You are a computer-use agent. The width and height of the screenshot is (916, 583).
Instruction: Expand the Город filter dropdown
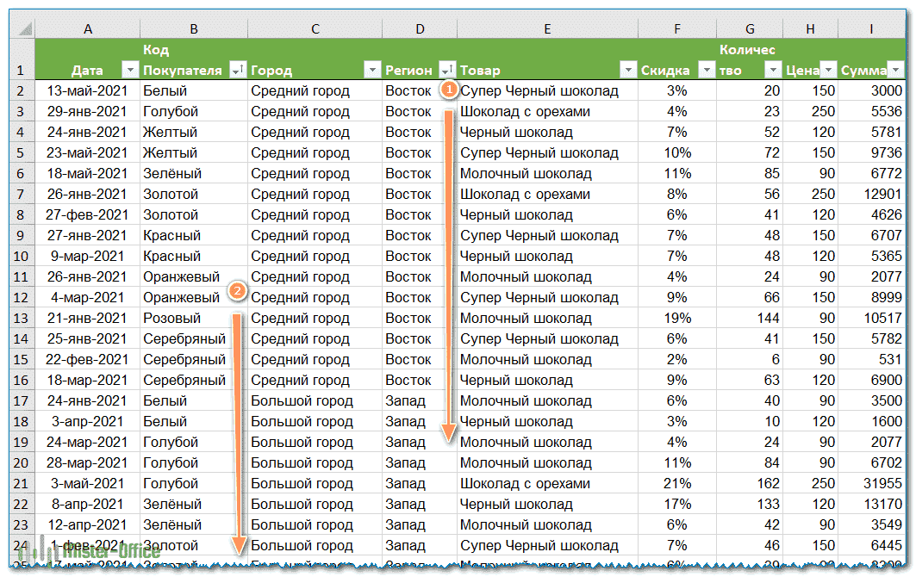pos(372,71)
